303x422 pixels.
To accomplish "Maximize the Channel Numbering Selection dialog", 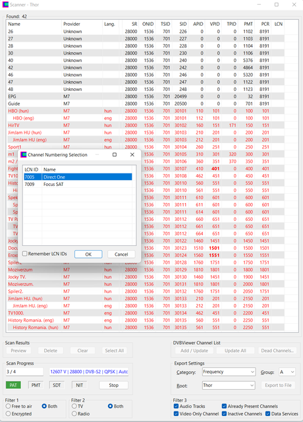I will click(x=115, y=154).
